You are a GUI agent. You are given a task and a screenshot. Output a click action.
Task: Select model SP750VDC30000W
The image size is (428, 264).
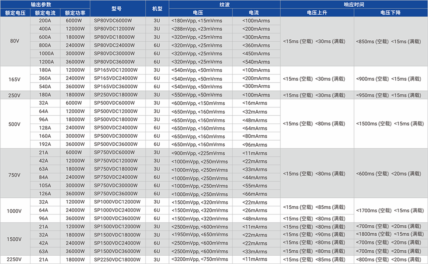[x=116, y=185]
